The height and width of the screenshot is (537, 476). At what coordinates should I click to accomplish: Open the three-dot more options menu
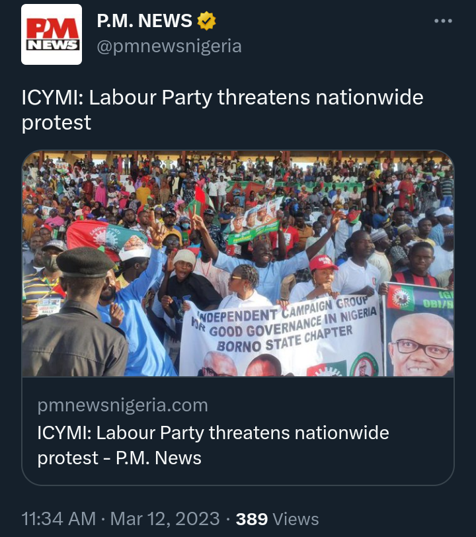443,21
